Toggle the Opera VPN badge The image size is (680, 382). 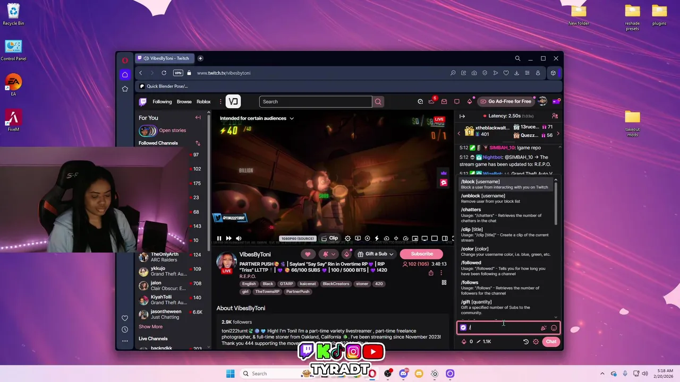pyautogui.click(x=178, y=73)
